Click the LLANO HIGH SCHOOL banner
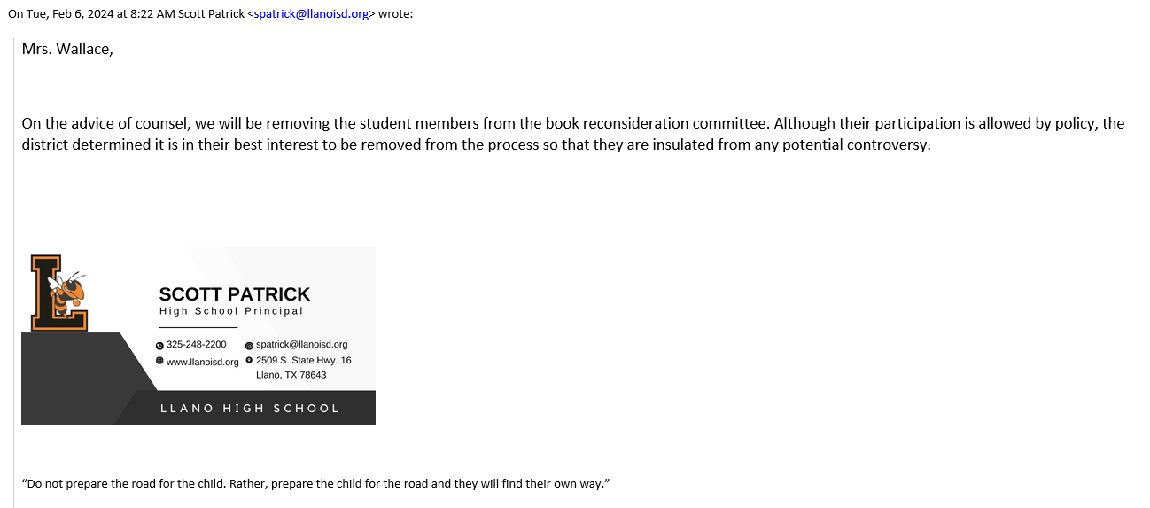This screenshot has height=508, width=1150. [250, 409]
